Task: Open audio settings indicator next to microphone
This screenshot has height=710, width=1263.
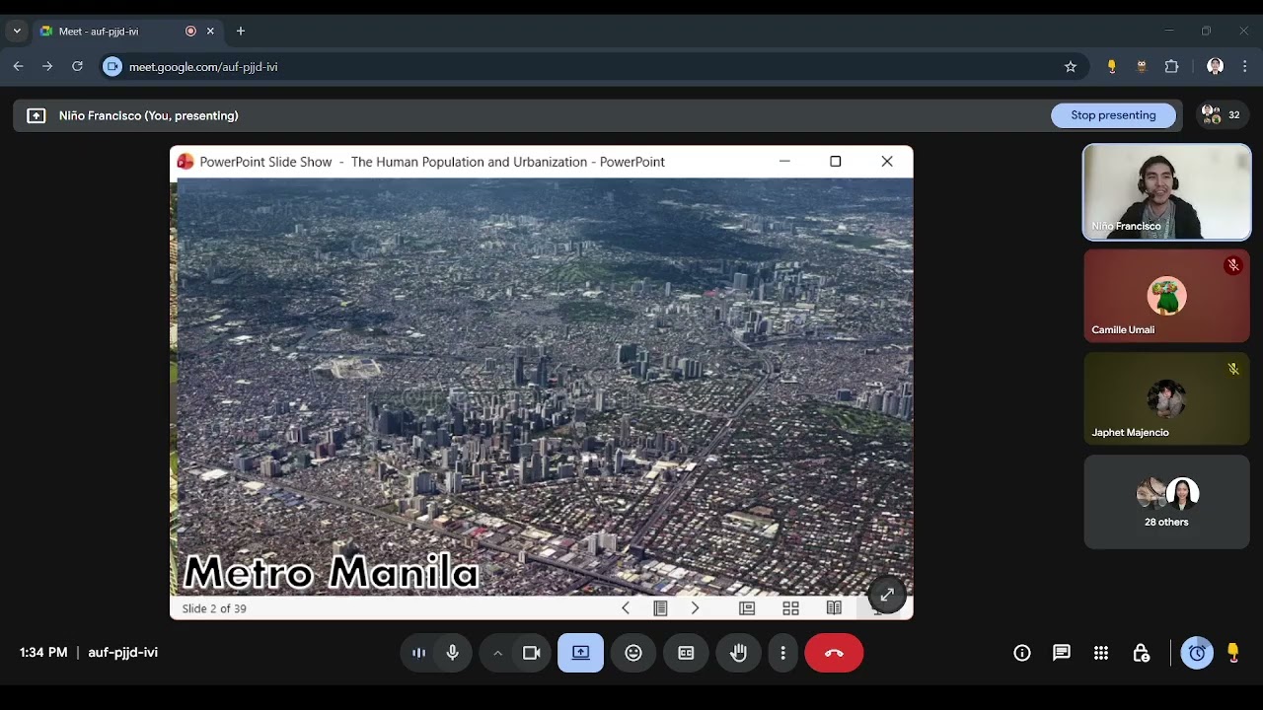Action: [x=419, y=653]
